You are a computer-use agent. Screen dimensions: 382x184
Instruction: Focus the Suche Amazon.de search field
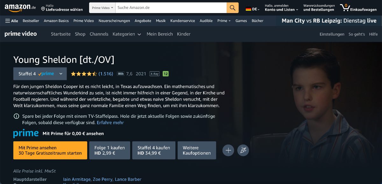pyautogui.click(x=171, y=8)
